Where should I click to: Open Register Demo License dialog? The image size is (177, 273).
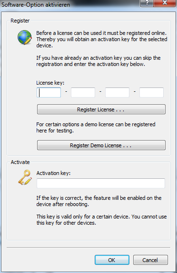pyautogui.click(x=101, y=145)
